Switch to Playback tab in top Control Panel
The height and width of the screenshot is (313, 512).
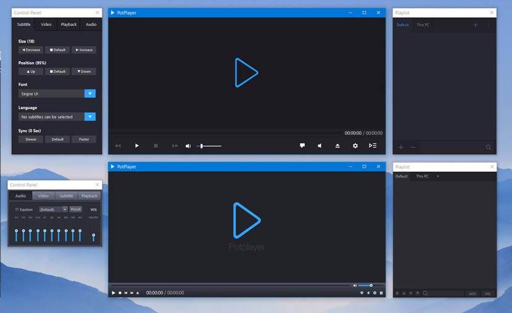(x=68, y=25)
